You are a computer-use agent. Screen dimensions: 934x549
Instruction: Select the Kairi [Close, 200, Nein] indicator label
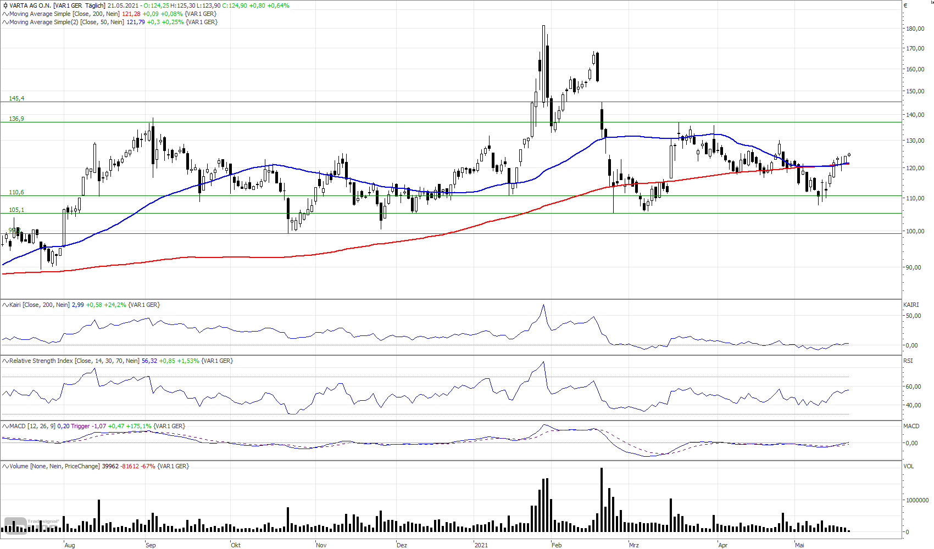click(40, 305)
